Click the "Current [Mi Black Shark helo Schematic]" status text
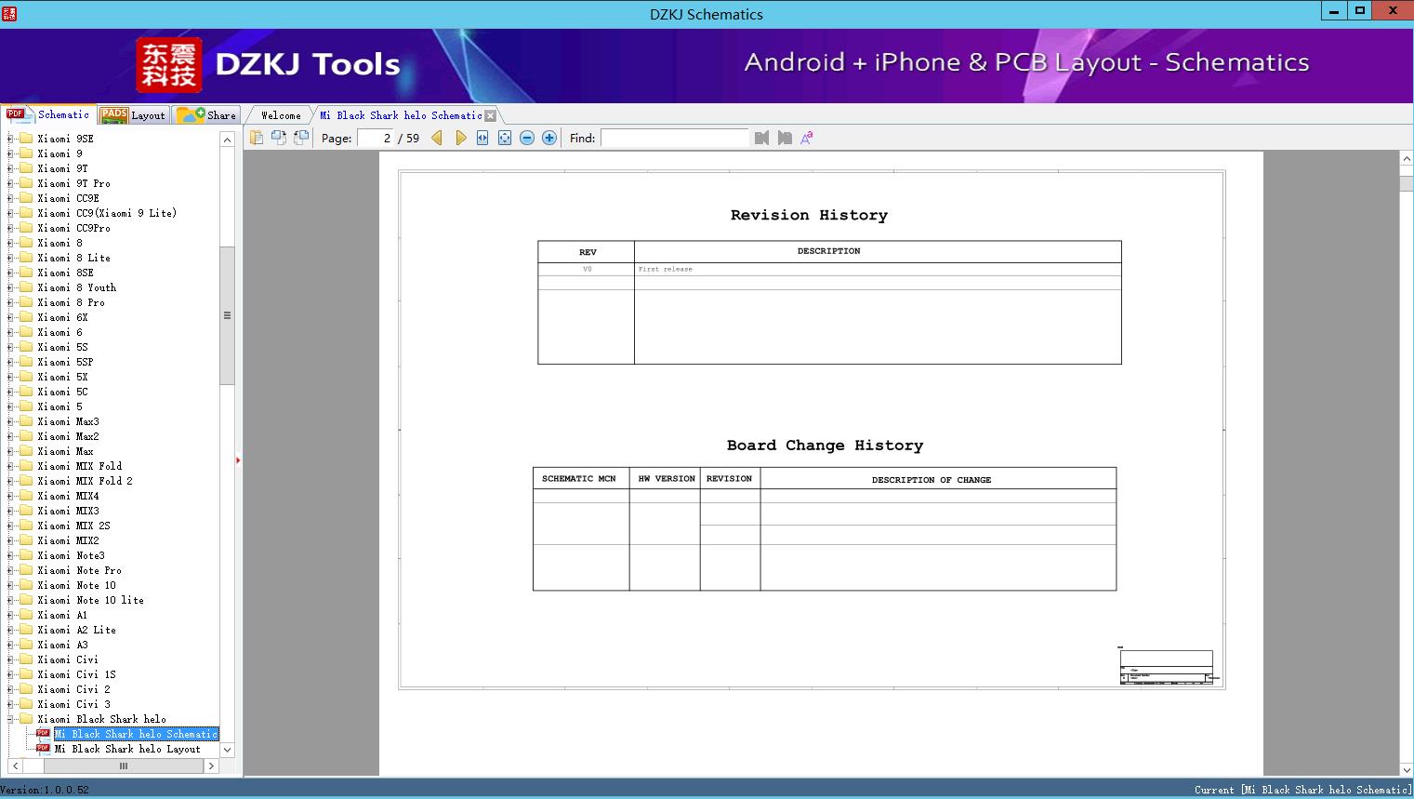 coord(1302,790)
